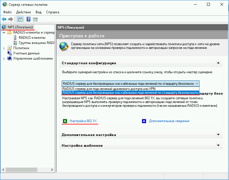Screen dimensions: 229x180
Task: Close the Сервер сетевых политик window
Action: (222, 5)
